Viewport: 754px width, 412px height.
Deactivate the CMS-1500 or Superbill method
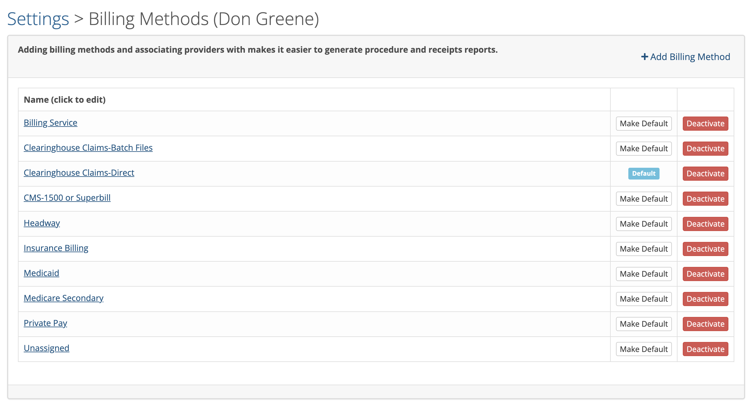(x=705, y=199)
